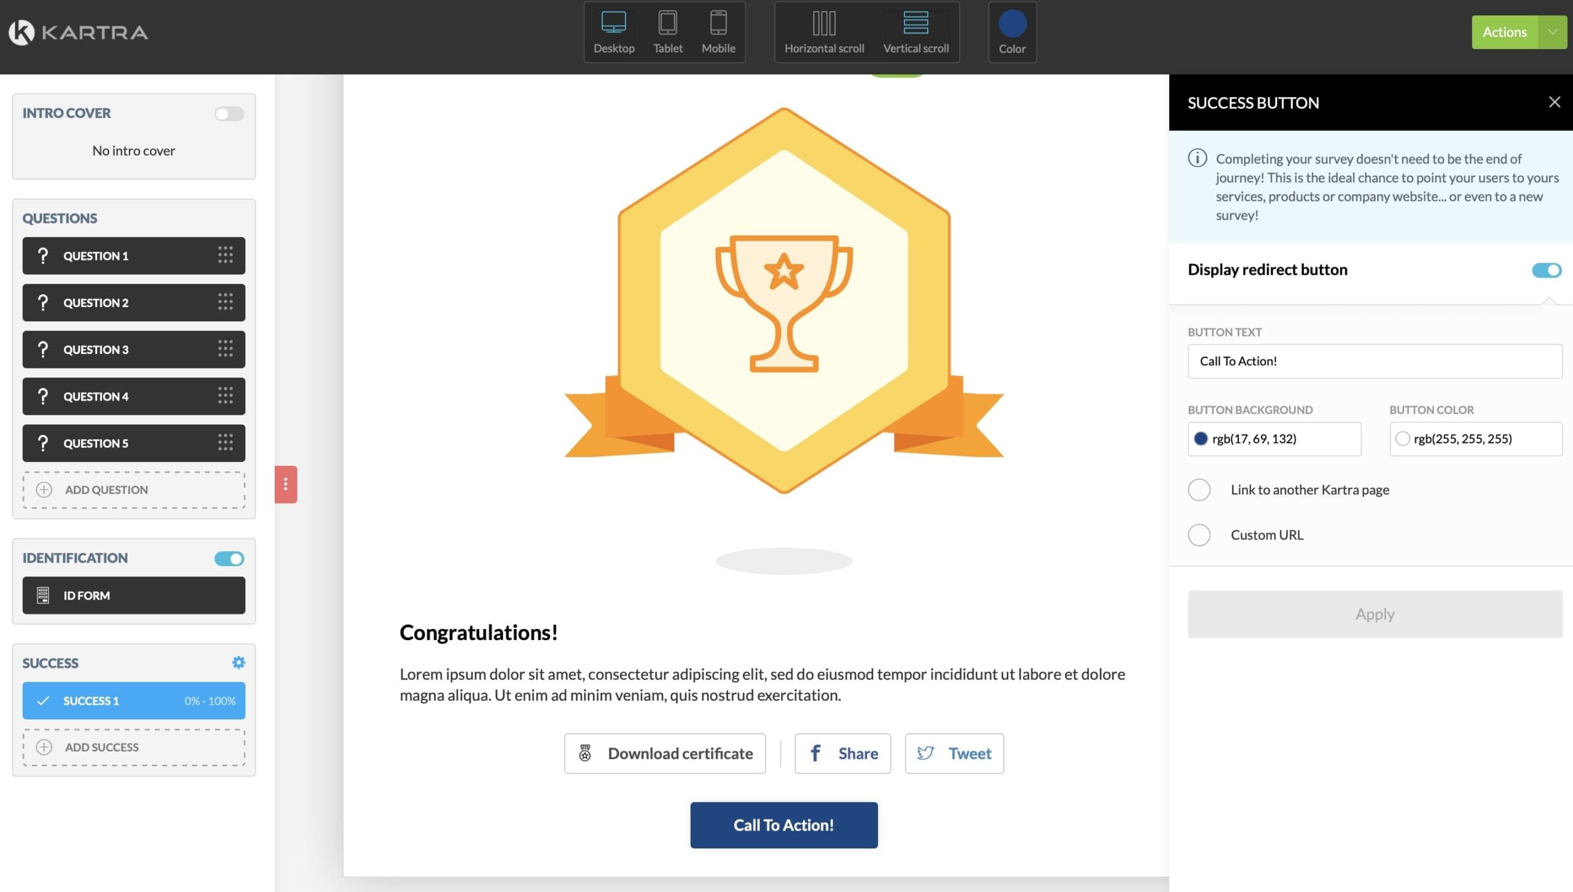Select the Success 1 item
Screen dimensions: 1573x892
pyautogui.click(x=134, y=700)
